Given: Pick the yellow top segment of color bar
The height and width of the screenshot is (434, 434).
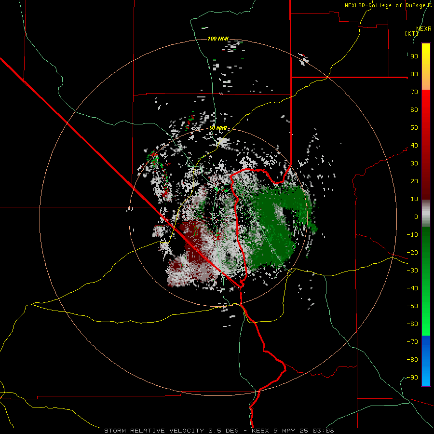Looking at the screenshot, I should 426,67.
